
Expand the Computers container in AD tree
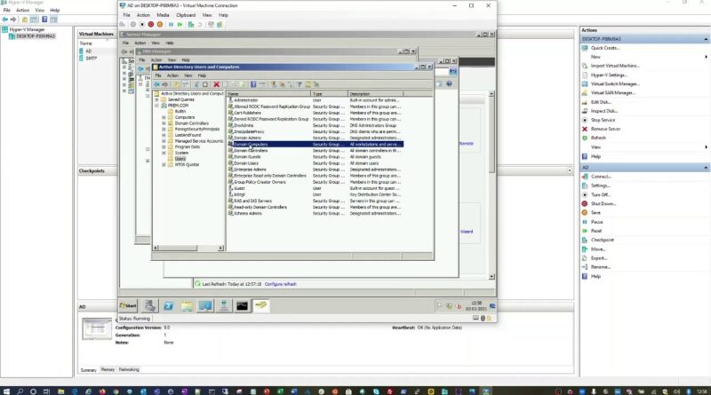[x=164, y=117]
